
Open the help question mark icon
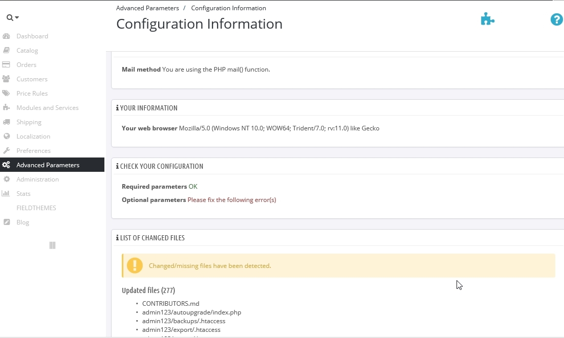556,20
